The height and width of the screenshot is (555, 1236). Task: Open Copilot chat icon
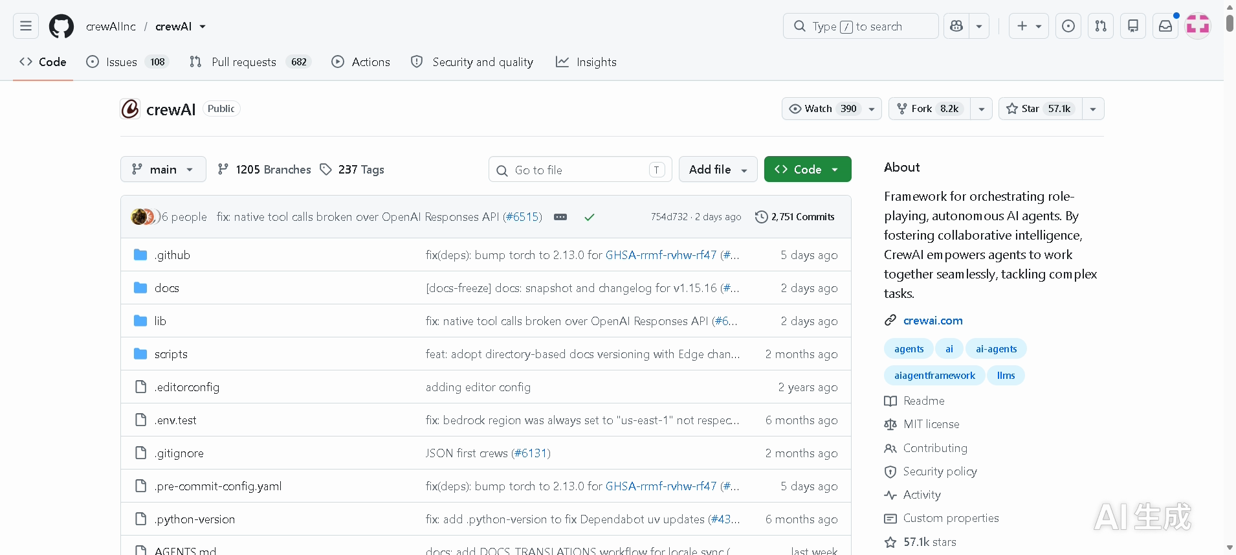pyautogui.click(x=956, y=26)
